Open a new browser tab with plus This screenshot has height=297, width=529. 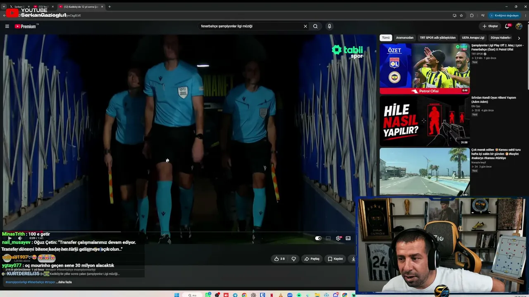[x=110, y=7]
